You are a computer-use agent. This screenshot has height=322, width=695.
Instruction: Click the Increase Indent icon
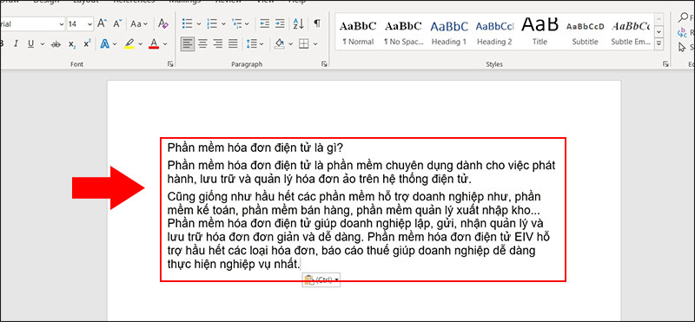point(280,23)
